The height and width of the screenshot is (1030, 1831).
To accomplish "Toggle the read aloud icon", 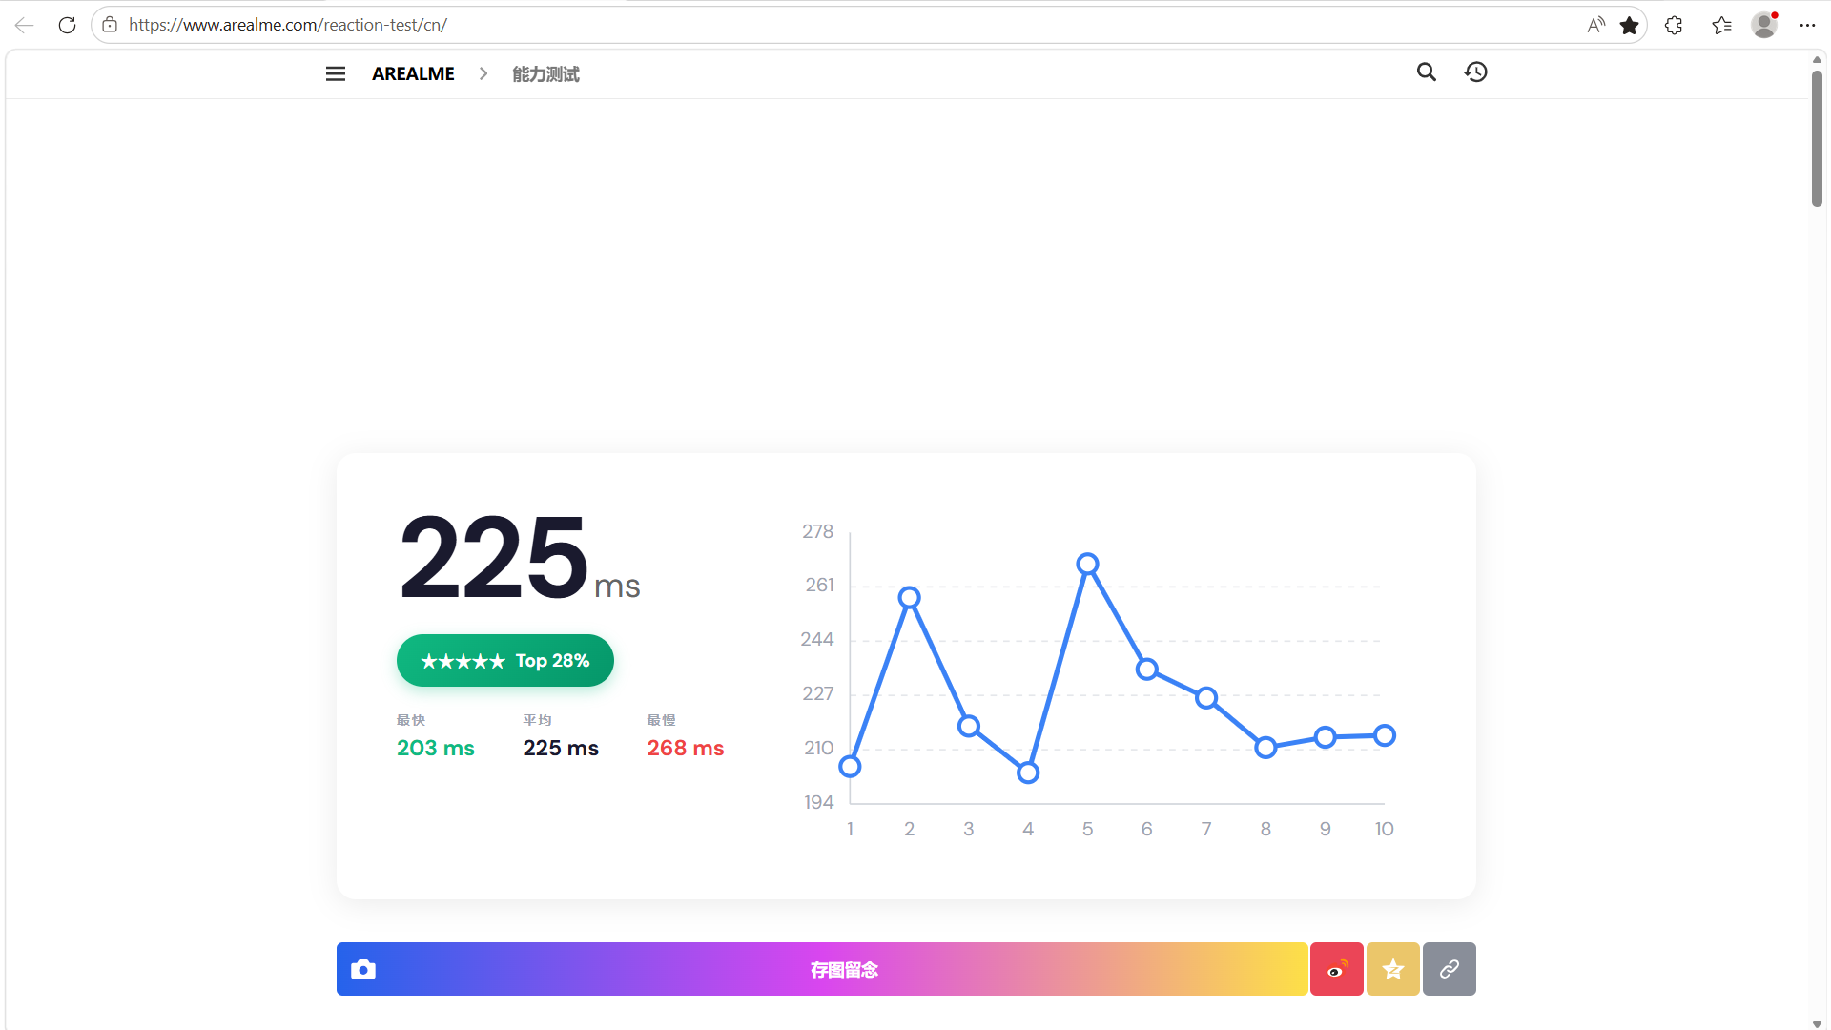I will click(x=1595, y=25).
